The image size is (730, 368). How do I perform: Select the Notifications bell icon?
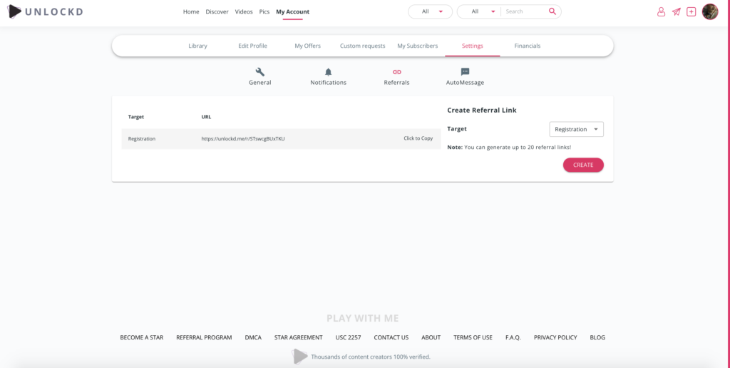click(x=328, y=72)
